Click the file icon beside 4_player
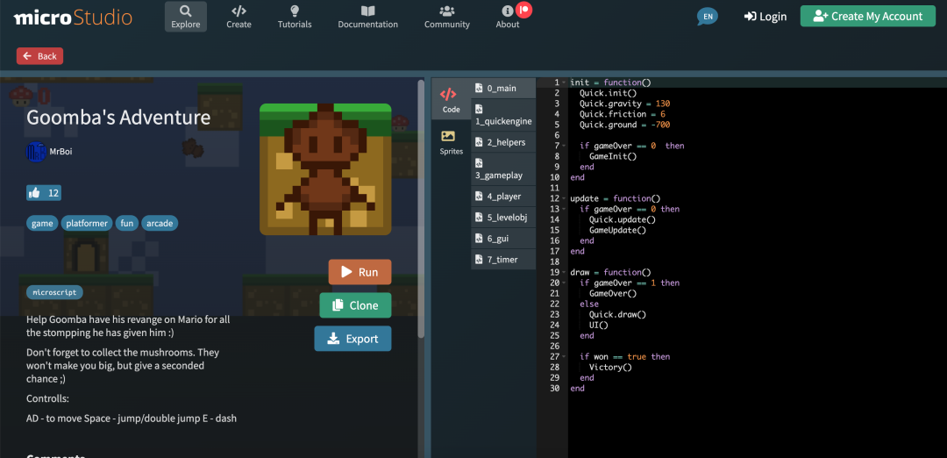 point(479,196)
